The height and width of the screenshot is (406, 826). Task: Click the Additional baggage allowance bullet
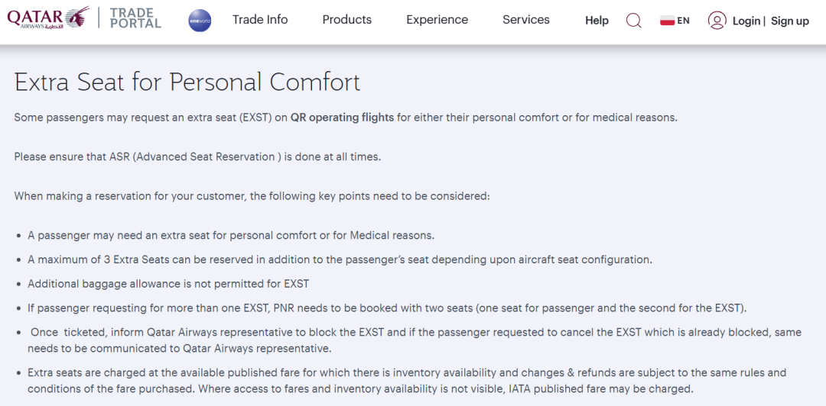click(168, 284)
